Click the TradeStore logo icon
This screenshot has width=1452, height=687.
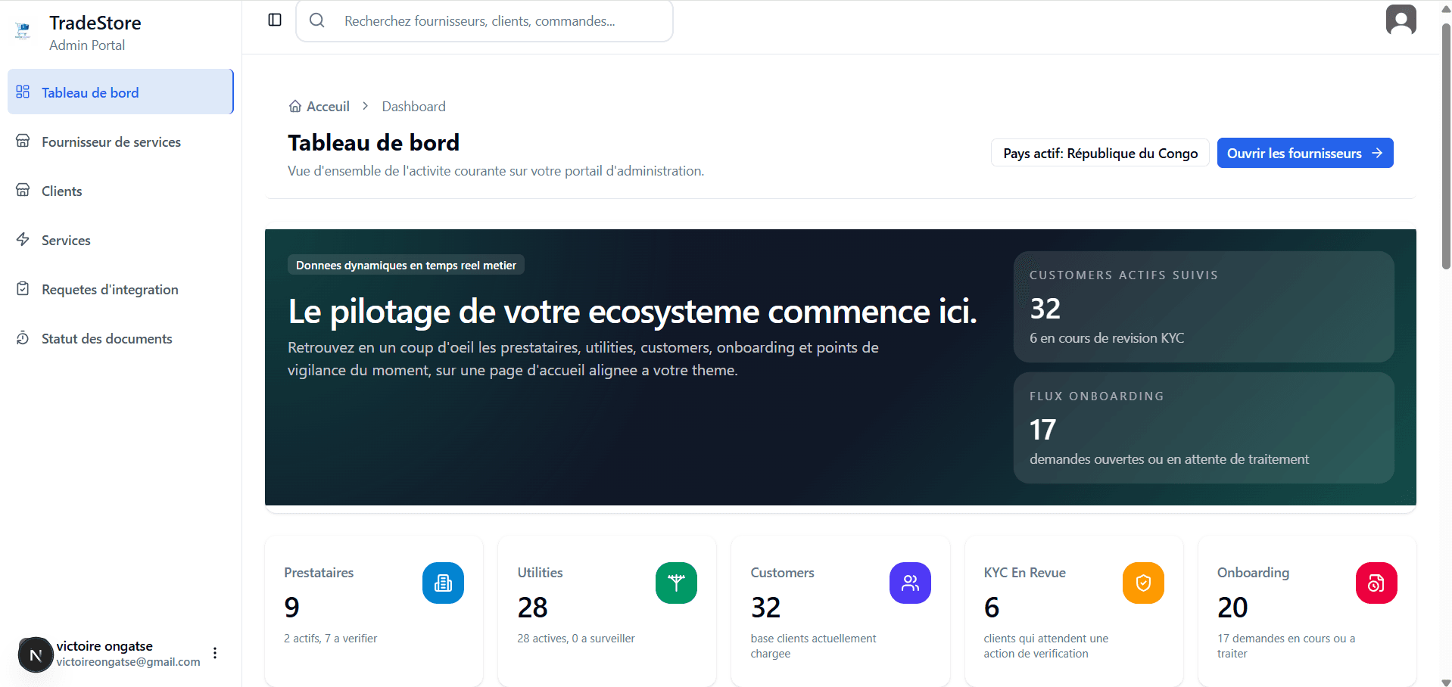(x=23, y=31)
